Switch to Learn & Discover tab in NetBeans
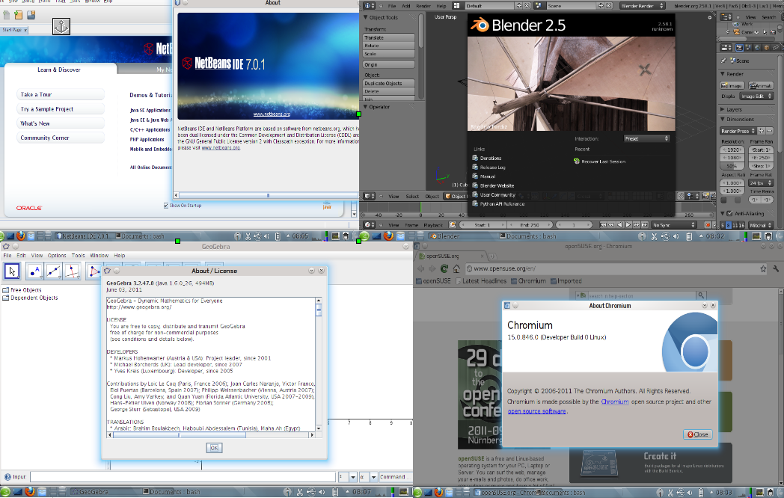This screenshot has height=498, width=784. [x=59, y=70]
